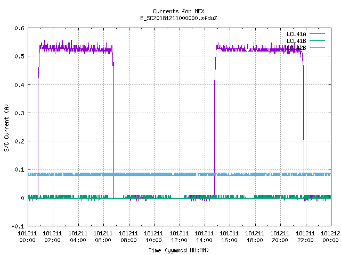Click the x-axis label "Time (yymmdd HH:MM)"
This screenshot has width=341, height=255.
[178, 250]
